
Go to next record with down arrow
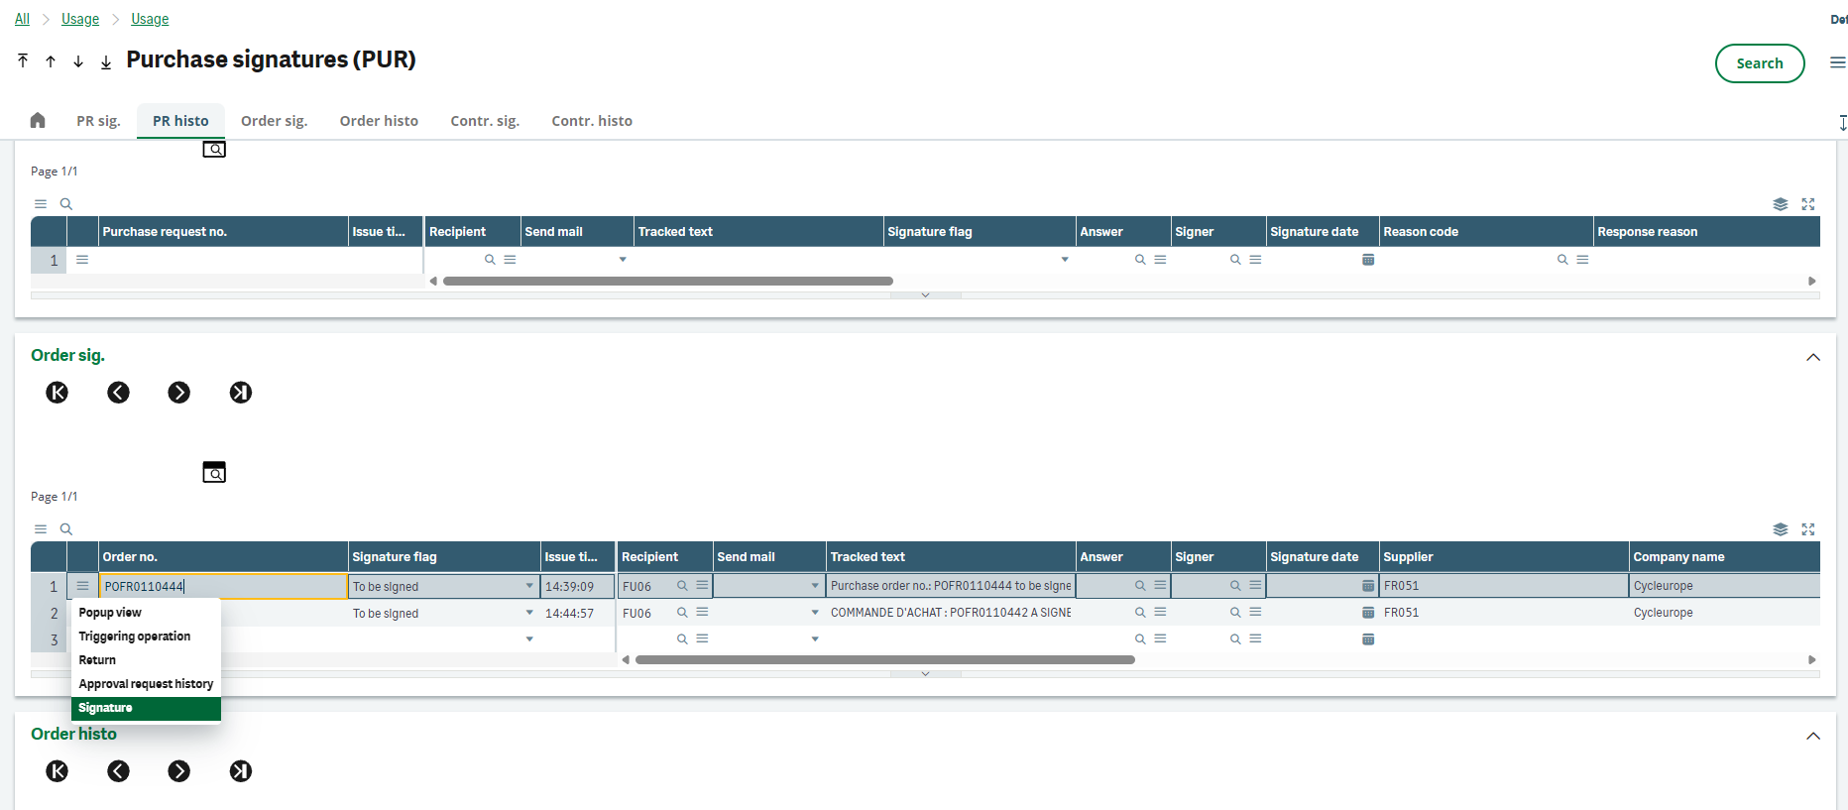[78, 61]
